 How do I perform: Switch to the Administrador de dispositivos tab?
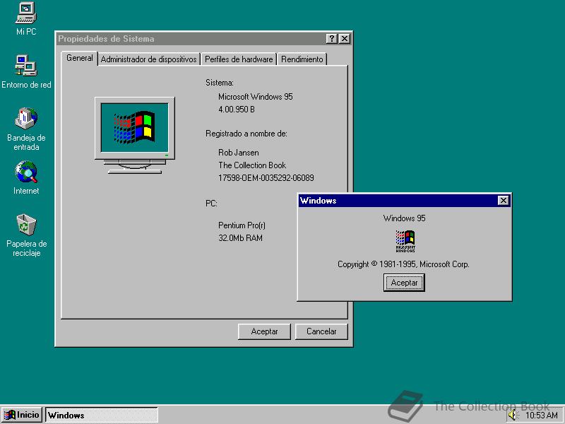[x=148, y=59]
